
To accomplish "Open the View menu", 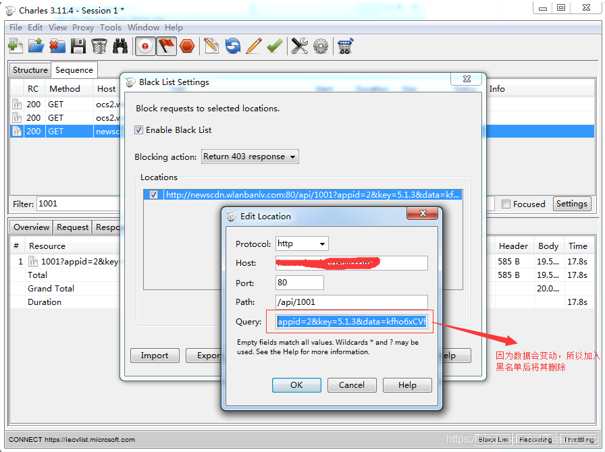I will pyautogui.click(x=57, y=28).
